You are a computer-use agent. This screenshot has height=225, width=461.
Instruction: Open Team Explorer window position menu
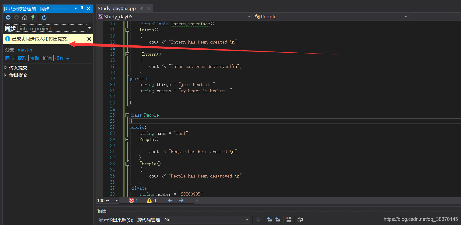[76, 9]
